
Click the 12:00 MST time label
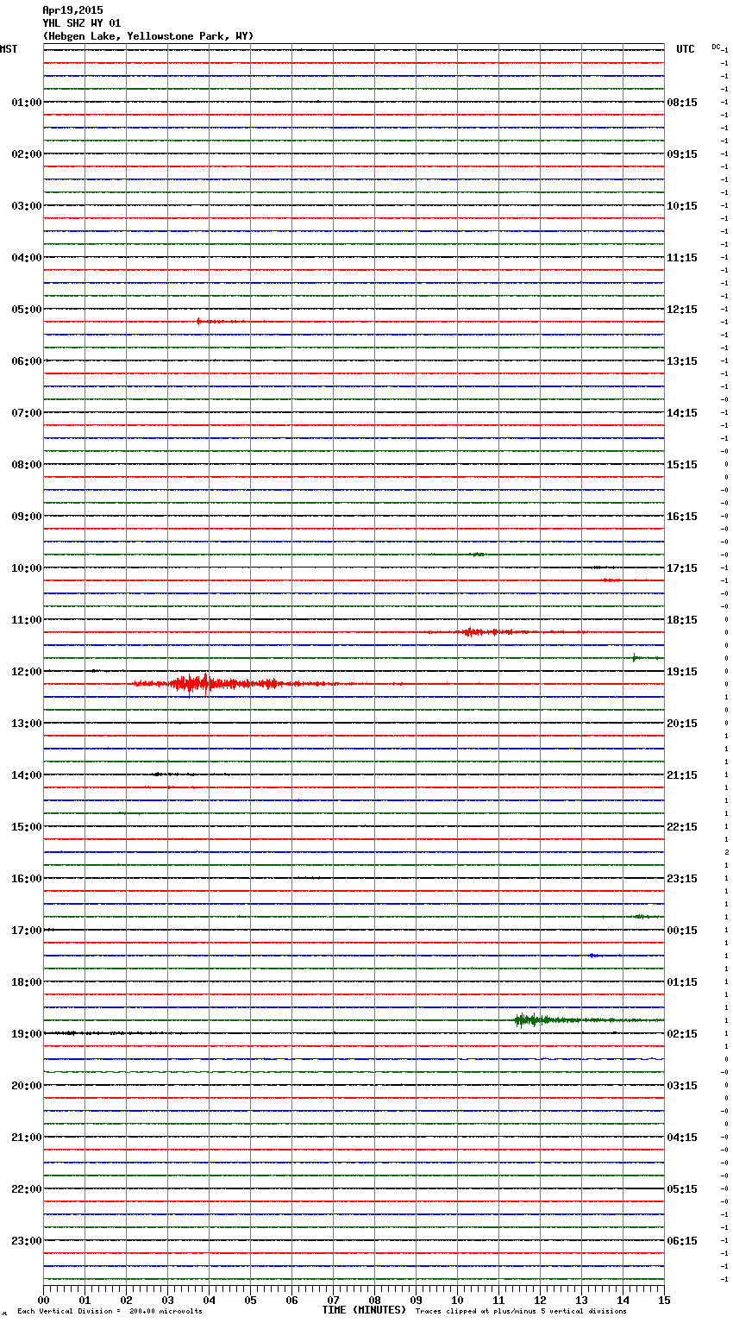point(26,672)
